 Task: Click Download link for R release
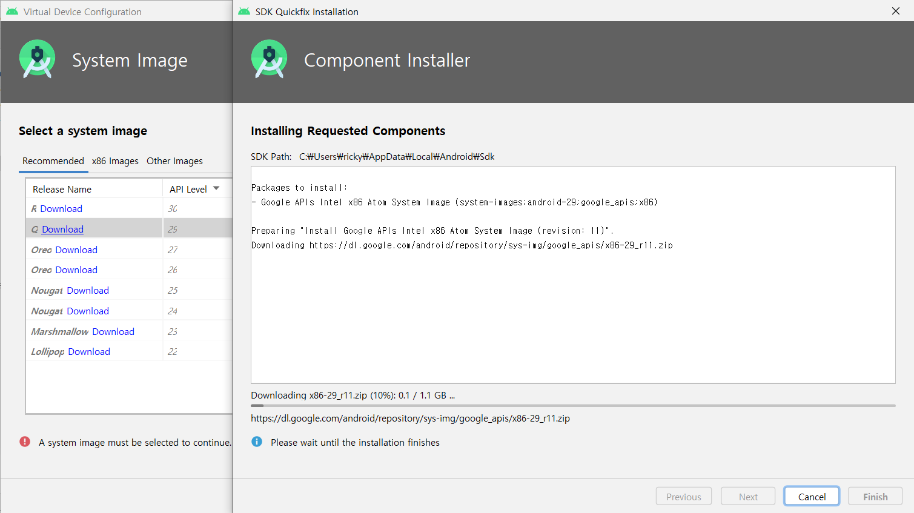(x=61, y=208)
